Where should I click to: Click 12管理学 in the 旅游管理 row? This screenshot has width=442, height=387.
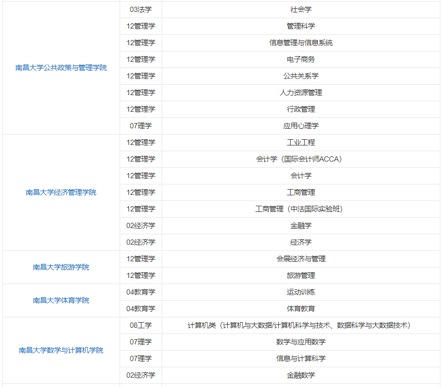141,275
